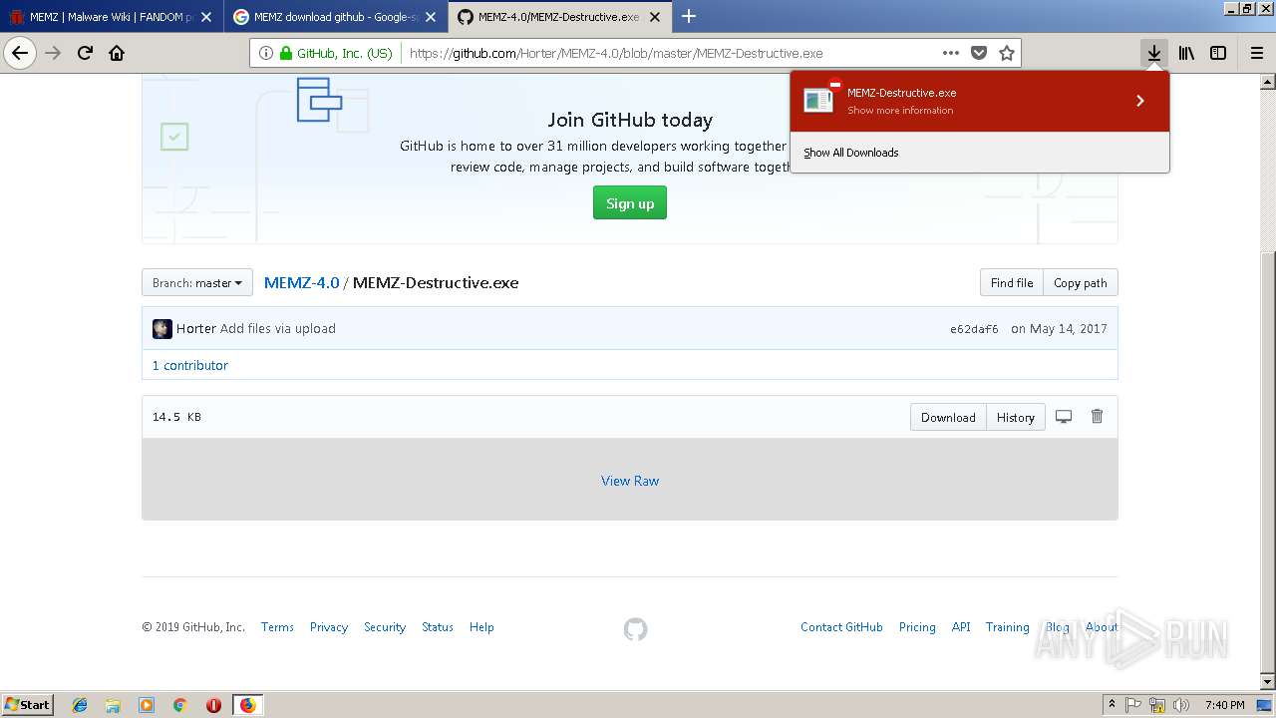Bookmark this page with the star
Image resolution: width=1276 pixels, height=718 pixels.
coord(1007,53)
